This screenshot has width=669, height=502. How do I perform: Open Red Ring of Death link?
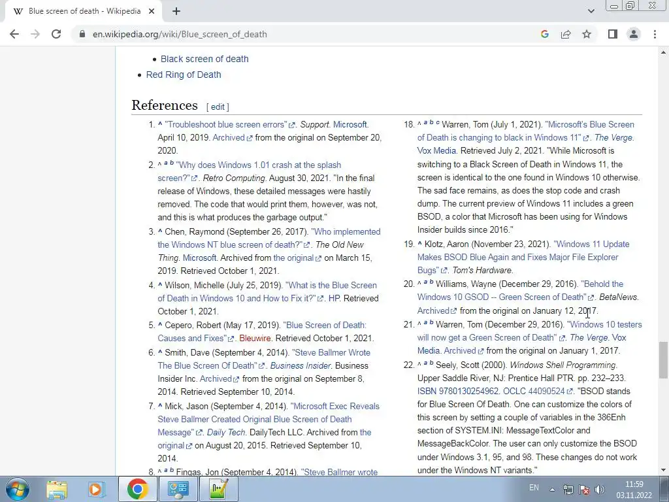184,75
